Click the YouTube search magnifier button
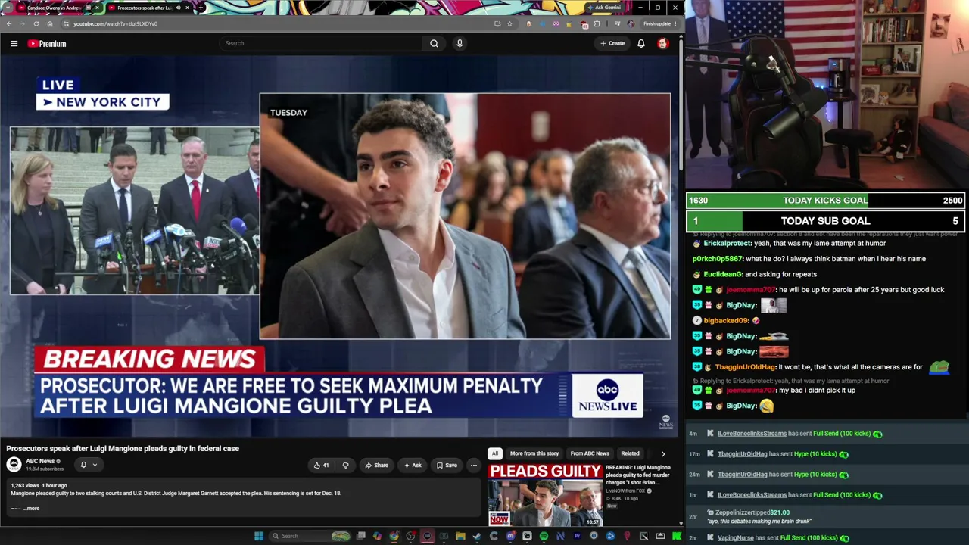Viewport: 969px width, 545px height. pyautogui.click(x=434, y=43)
